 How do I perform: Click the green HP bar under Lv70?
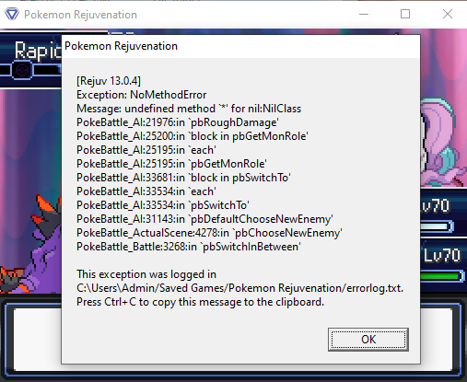point(442,276)
